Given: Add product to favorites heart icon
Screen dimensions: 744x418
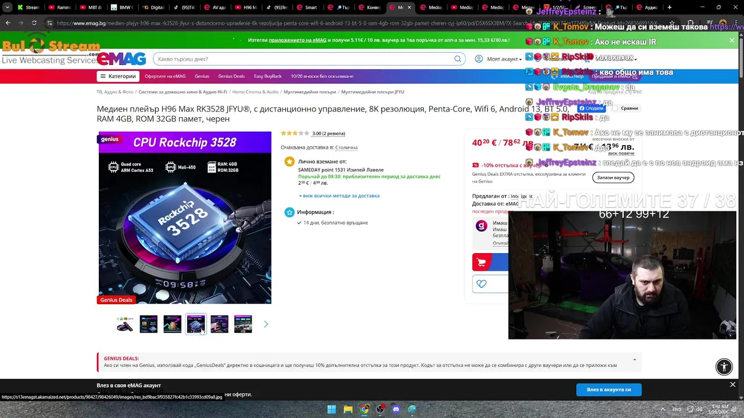Looking at the screenshot, I should click(481, 284).
